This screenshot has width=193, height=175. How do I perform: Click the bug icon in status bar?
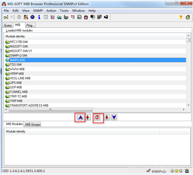(187, 171)
